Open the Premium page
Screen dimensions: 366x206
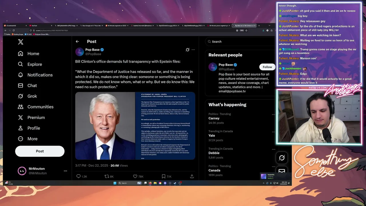tap(31, 118)
